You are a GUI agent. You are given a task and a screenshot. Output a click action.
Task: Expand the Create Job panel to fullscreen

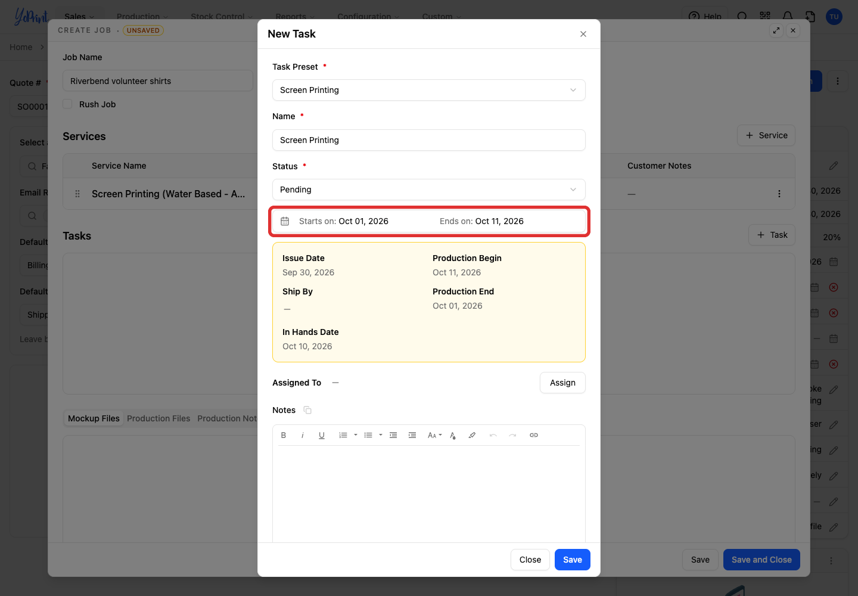coord(776,30)
